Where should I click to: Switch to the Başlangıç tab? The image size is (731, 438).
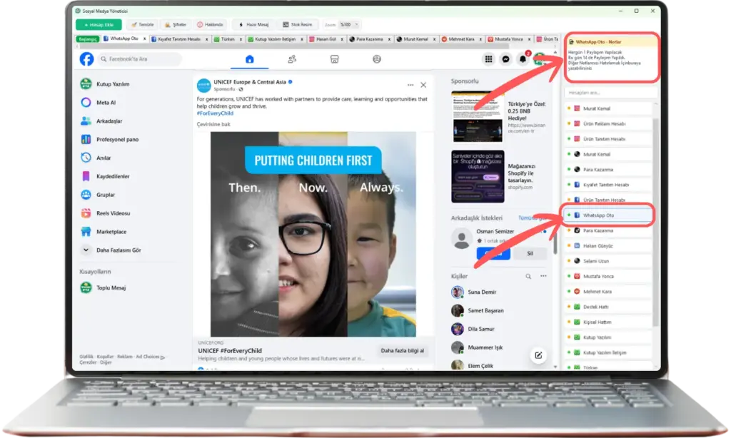click(x=88, y=39)
